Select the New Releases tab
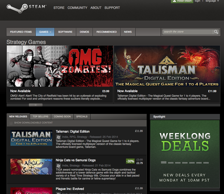The height and width of the screenshot is (194, 224). (x=18, y=117)
